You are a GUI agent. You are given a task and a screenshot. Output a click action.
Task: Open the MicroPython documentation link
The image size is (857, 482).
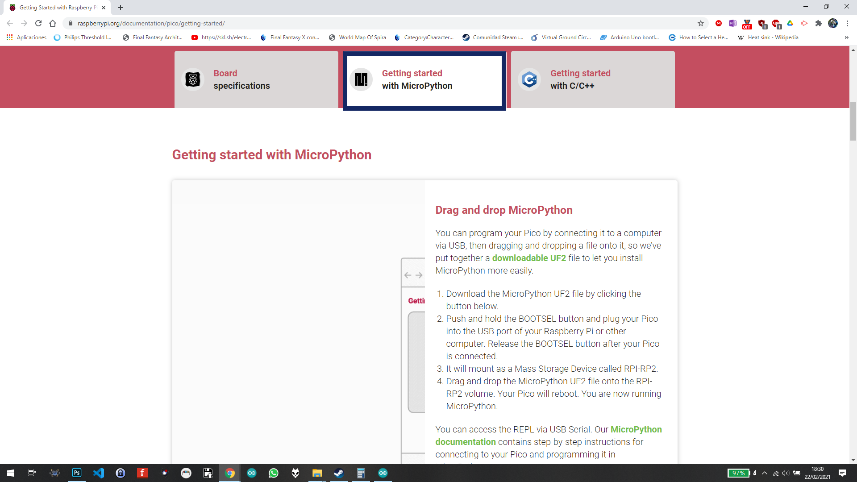(x=549, y=436)
